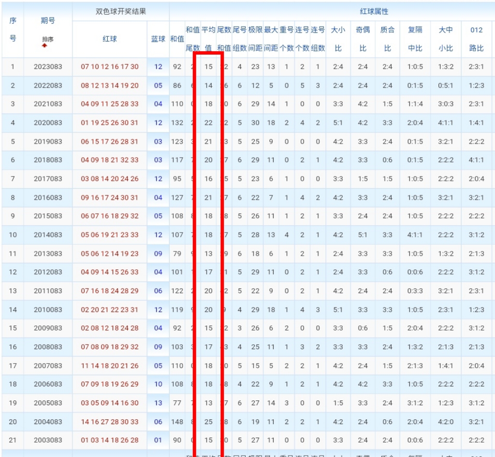
Task: Click serial number 10 in first column
Action: [13, 235]
